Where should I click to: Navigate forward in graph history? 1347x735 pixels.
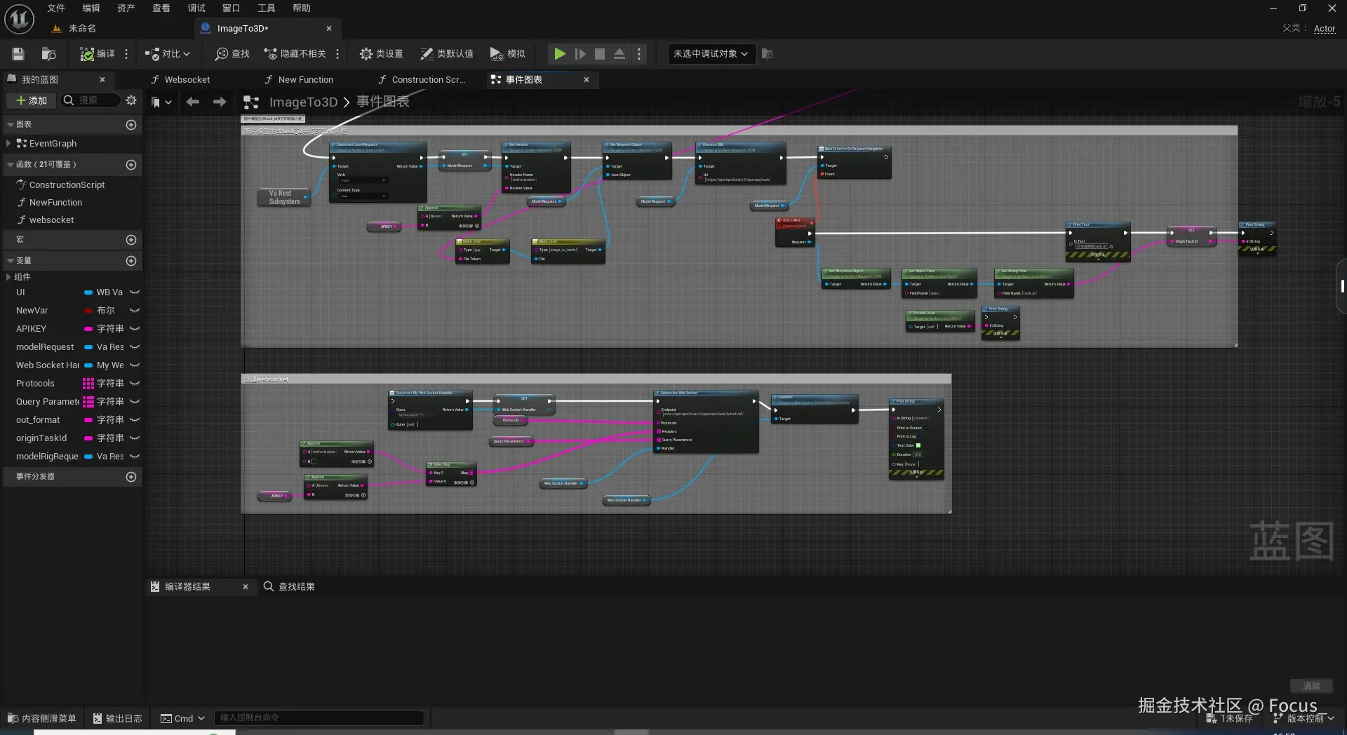point(220,102)
